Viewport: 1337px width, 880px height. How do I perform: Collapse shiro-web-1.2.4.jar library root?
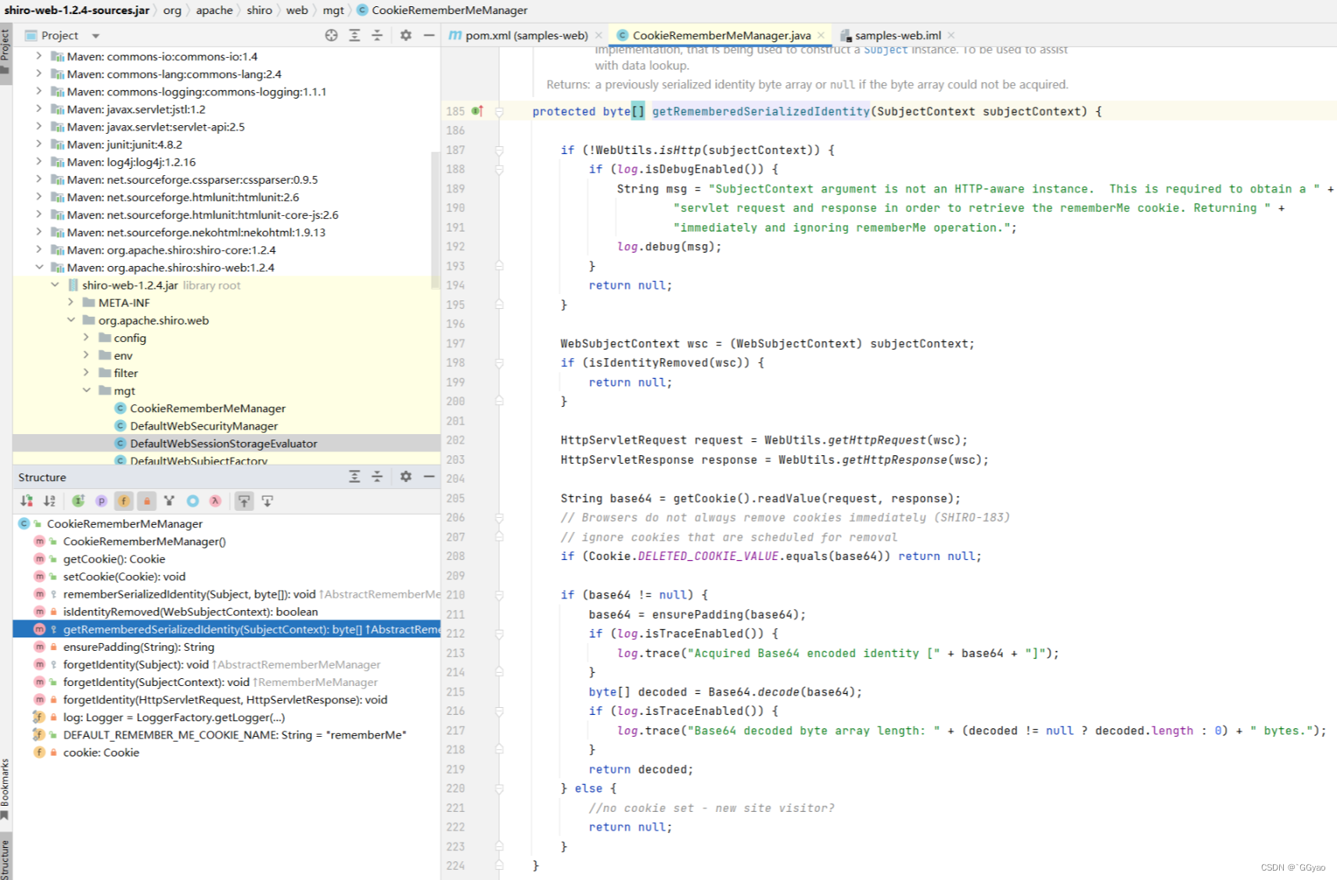tap(55, 285)
